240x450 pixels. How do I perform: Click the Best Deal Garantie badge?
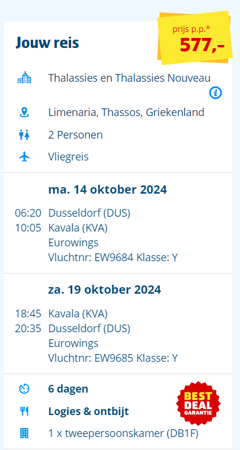pos(198,403)
